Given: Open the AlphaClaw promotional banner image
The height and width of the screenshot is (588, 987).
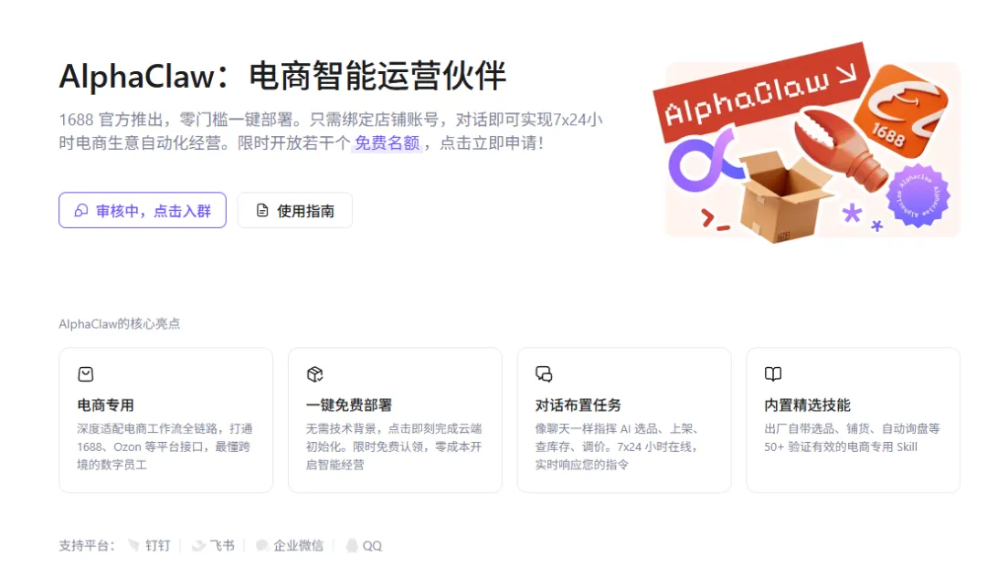Looking at the screenshot, I should coord(806,144).
